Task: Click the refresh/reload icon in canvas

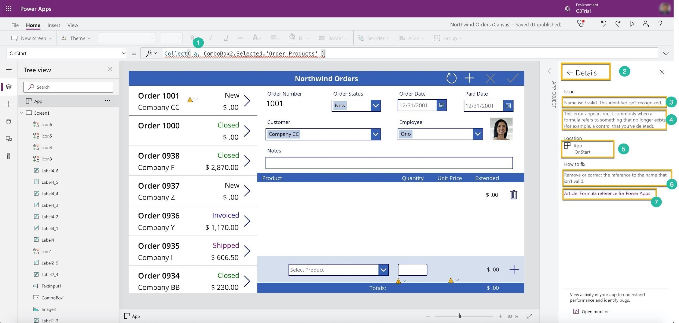Action: (450, 78)
